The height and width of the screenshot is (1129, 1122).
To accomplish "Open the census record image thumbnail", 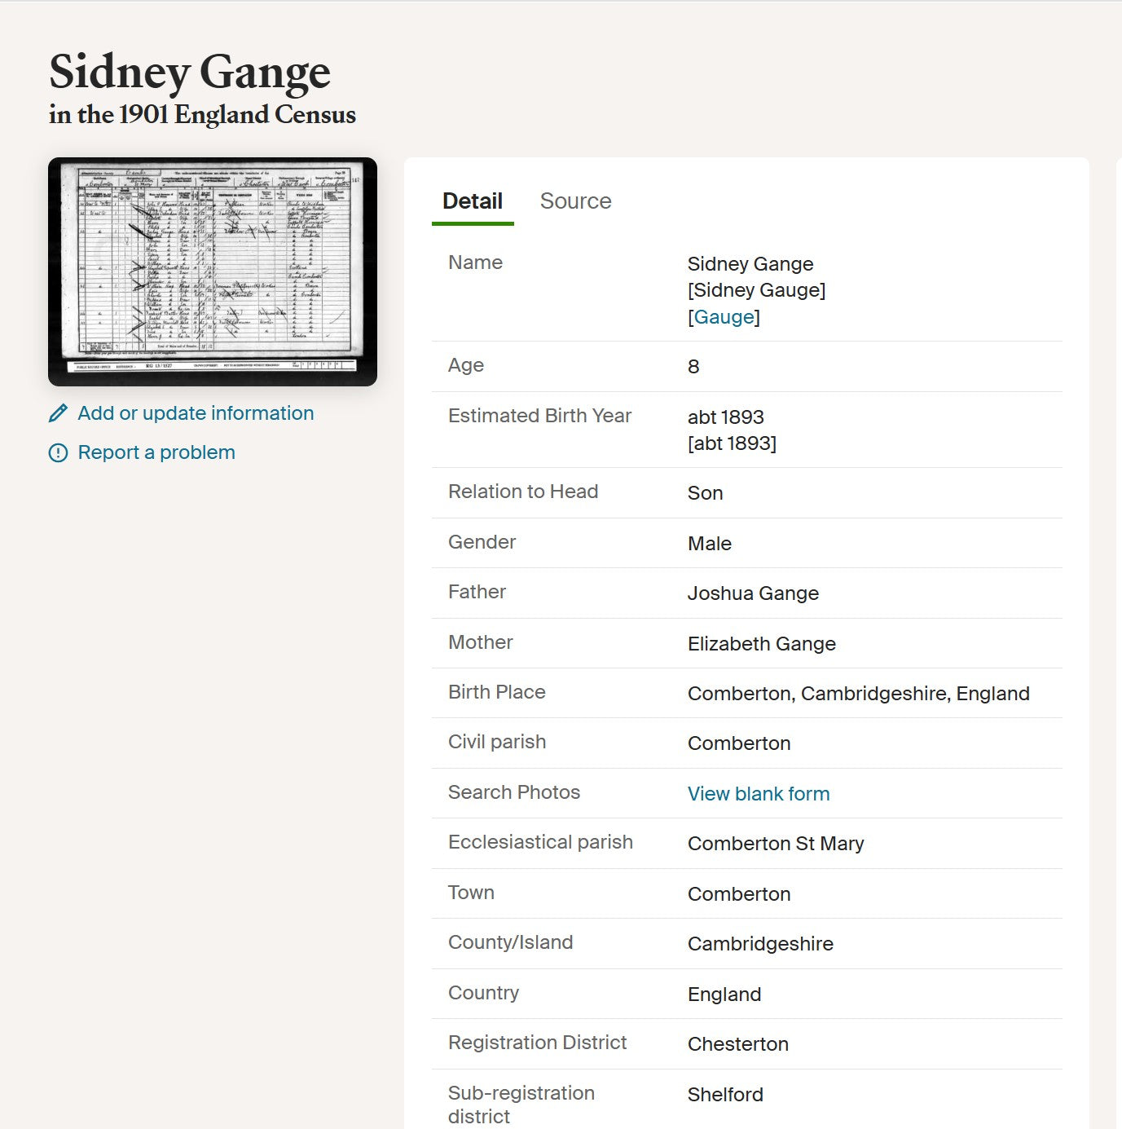I will 213,271.
